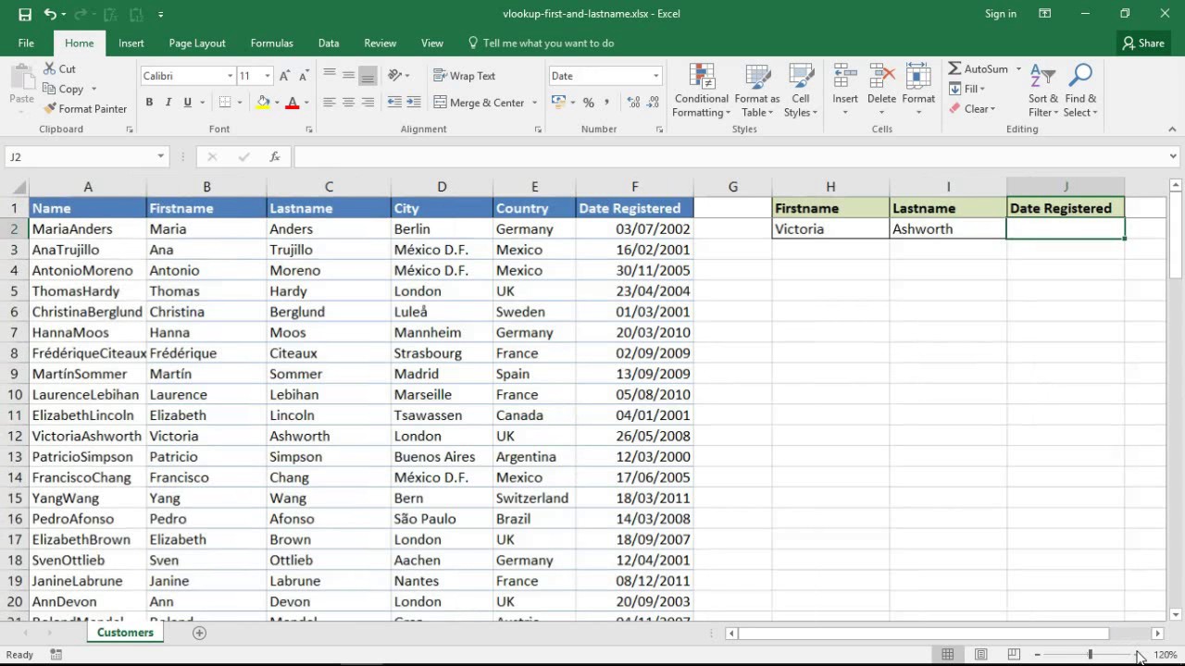Click the Share button
The image size is (1185, 666).
1142,43
